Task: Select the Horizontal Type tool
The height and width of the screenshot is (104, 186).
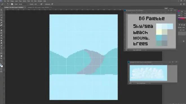Action: 1,48
